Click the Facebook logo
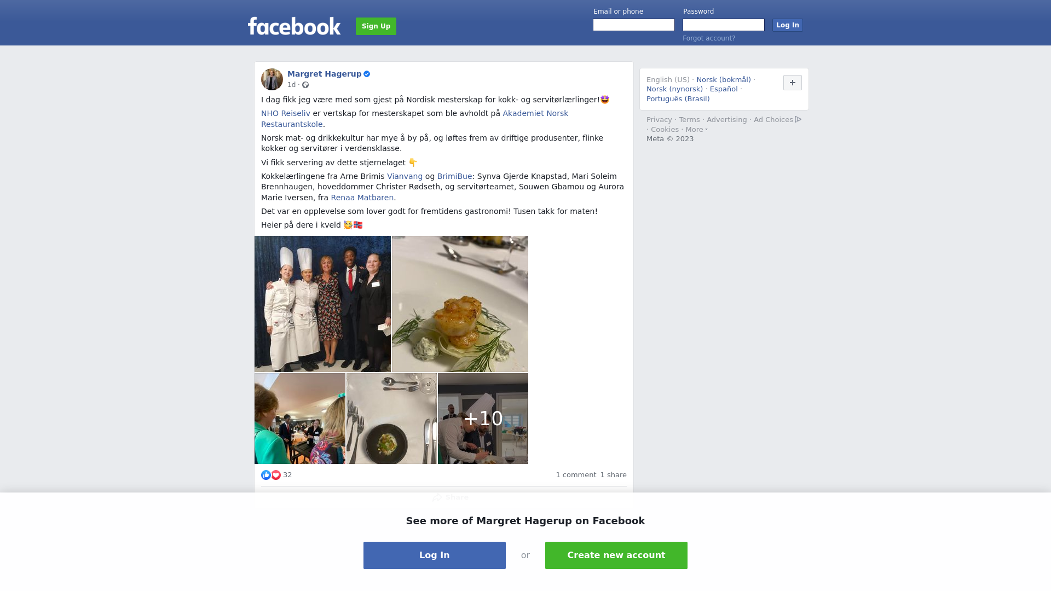The height and width of the screenshot is (591, 1051). (x=294, y=26)
